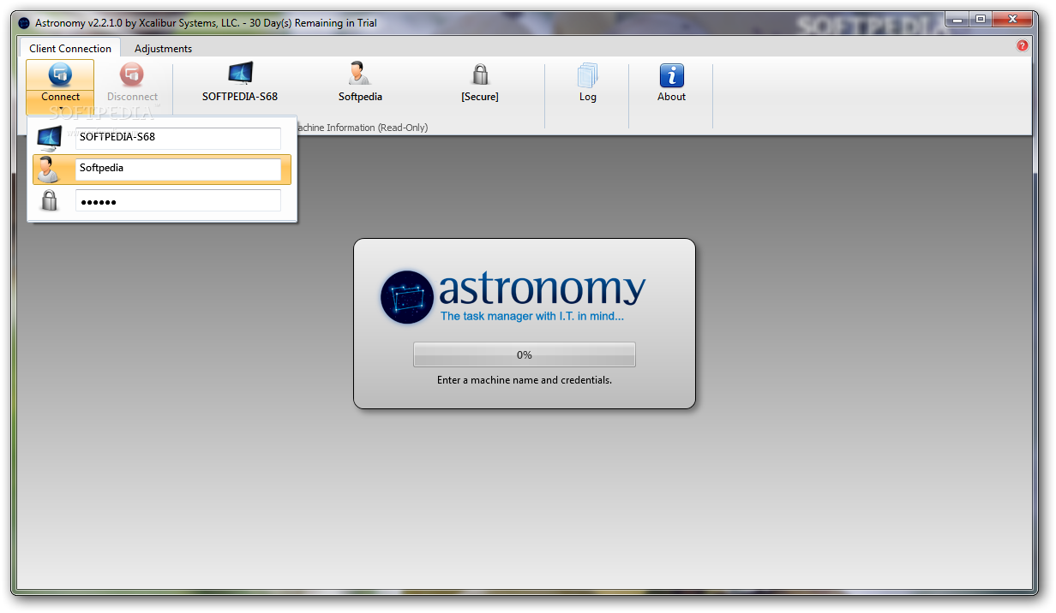Click the Disconnect ribbon button
This screenshot has width=1056, height=613.
(132, 84)
